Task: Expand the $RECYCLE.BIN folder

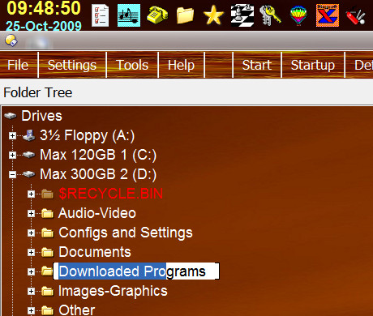Action: [x=31, y=194]
